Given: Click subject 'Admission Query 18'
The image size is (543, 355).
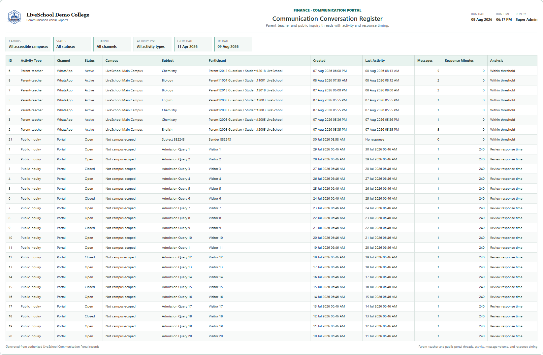Looking at the screenshot, I should [176, 316].
